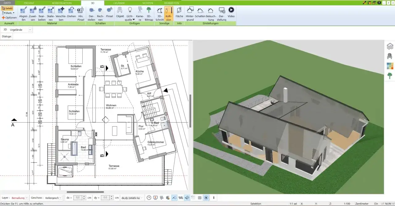Switch to the SICHTEN tab

[x=148, y=3]
